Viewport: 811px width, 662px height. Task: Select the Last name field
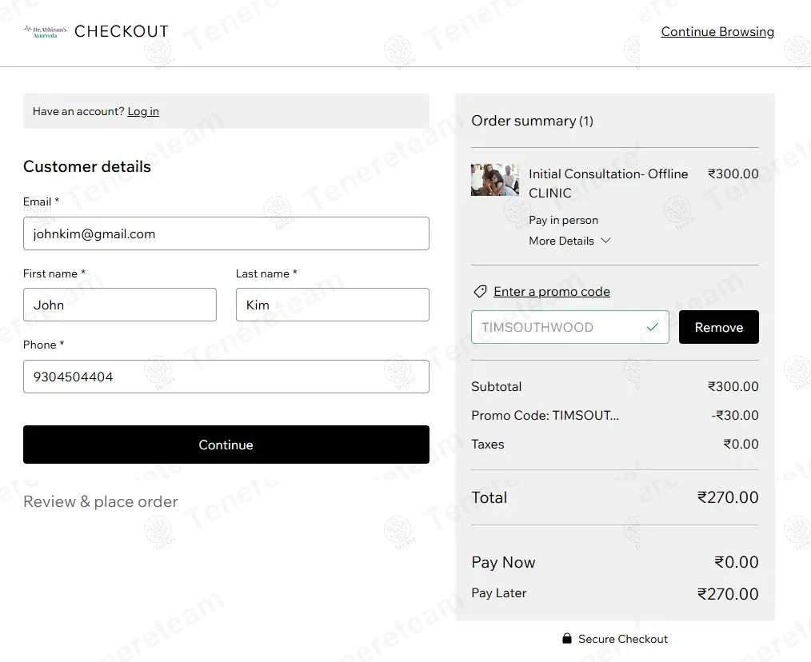(x=333, y=305)
